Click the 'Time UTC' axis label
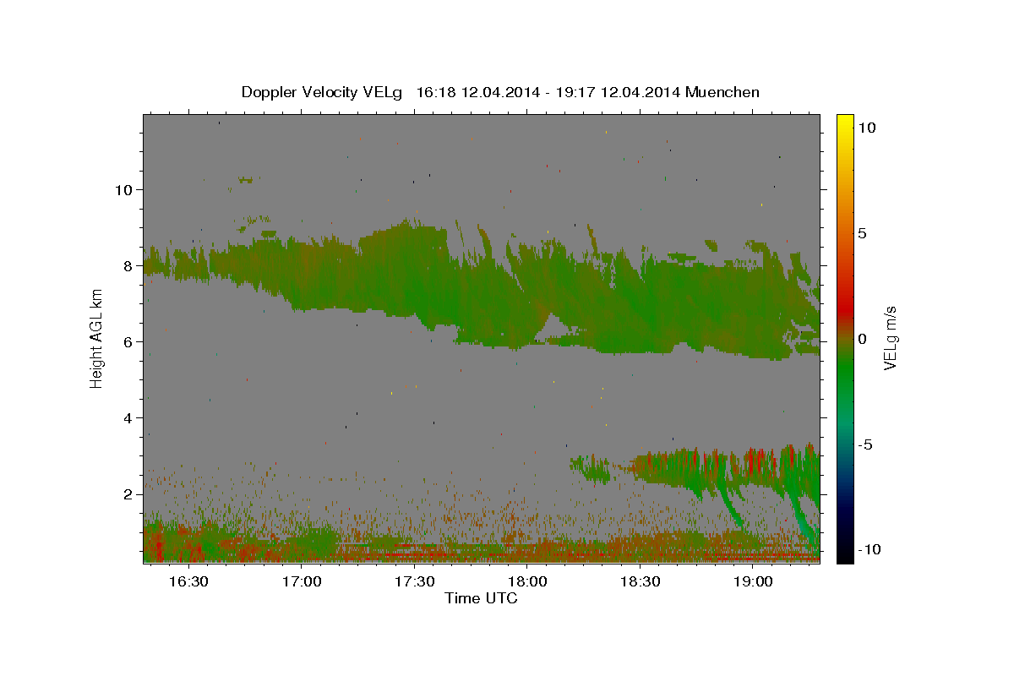Screen dimensions: 1014x676 tap(481, 598)
